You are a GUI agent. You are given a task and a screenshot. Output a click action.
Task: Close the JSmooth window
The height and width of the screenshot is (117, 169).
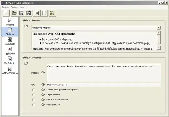(166, 3)
